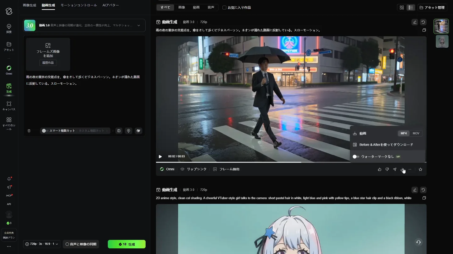Switch to モーションコントロール tab
Screen dimensions: 453x254
point(79,5)
